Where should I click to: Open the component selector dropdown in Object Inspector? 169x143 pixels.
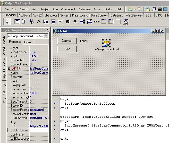click(x=46, y=36)
